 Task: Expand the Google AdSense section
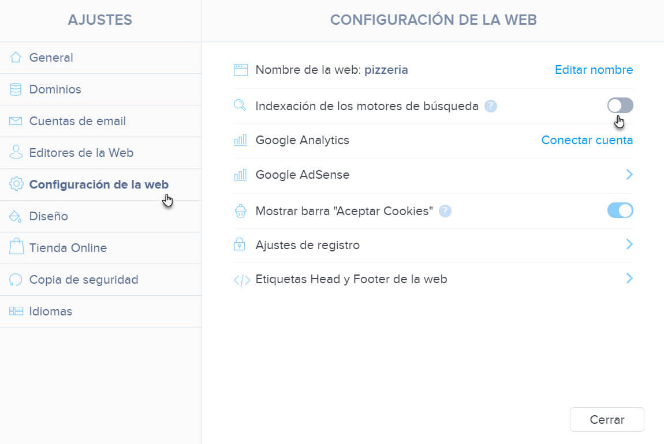coord(629,174)
